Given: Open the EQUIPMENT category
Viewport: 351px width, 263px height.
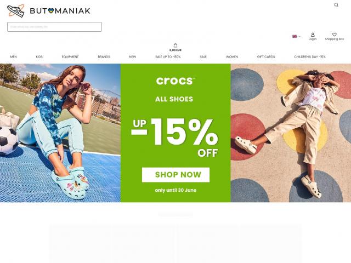Looking at the screenshot, I should [x=70, y=57].
